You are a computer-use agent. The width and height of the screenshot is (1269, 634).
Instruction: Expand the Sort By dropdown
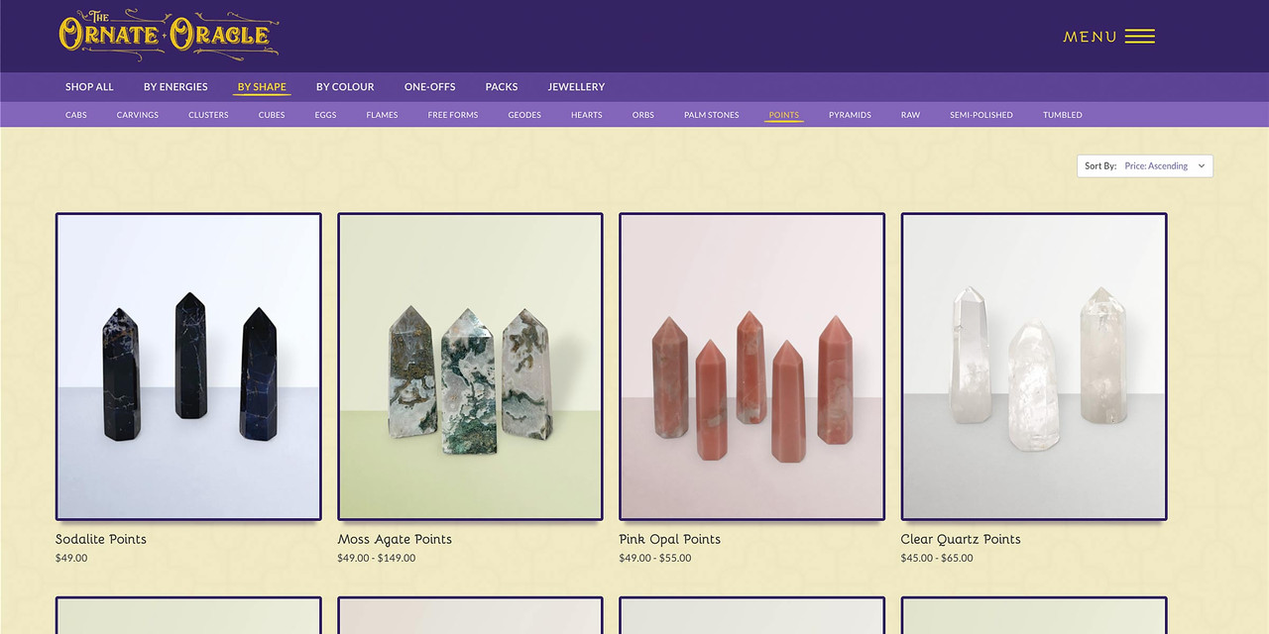click(1144, 166)
